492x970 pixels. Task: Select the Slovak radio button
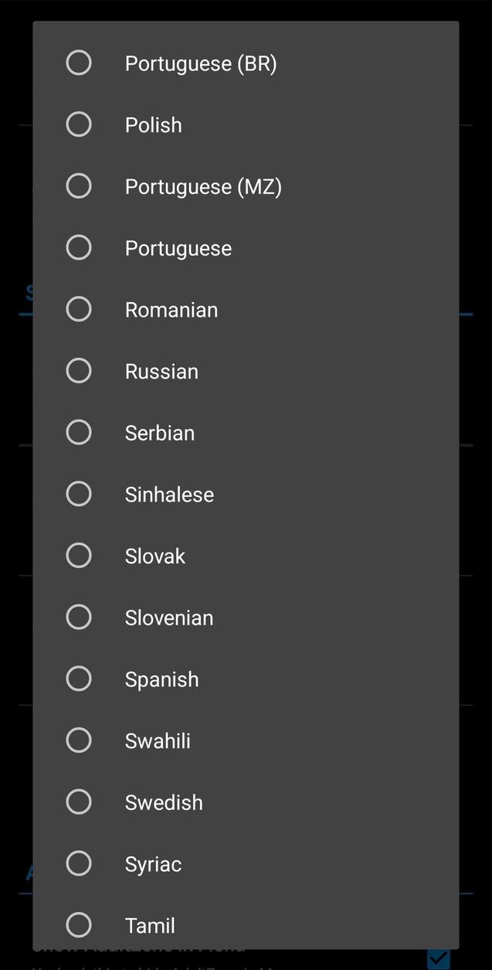(79, 556)
